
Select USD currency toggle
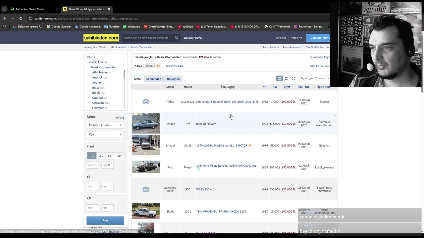pyautogui.click(x=101, y=156)
